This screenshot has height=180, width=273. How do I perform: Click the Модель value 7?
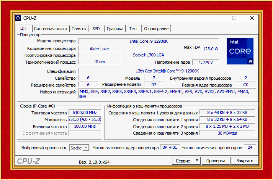[154, 78]
